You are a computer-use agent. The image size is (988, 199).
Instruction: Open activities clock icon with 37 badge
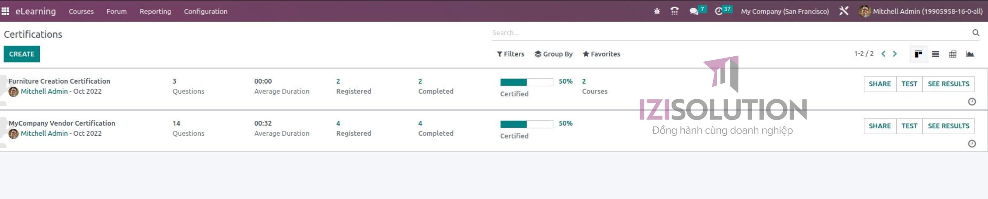723,10
